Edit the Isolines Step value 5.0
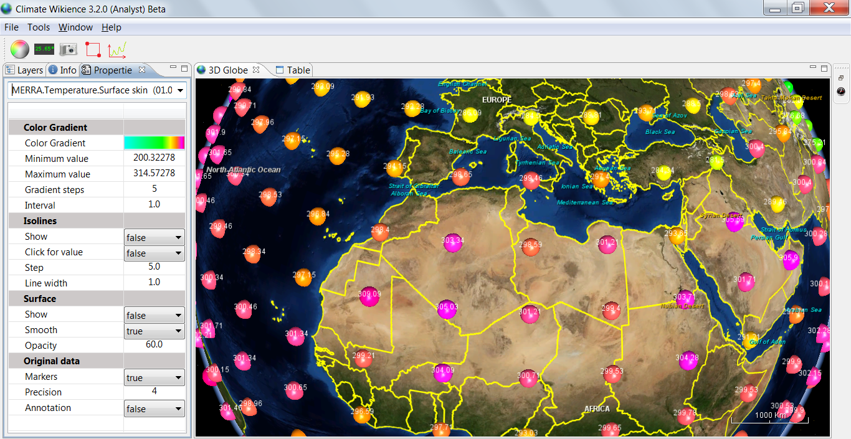Screen dimensions: 851x439 pyautogui.click(x=155, y=267)
